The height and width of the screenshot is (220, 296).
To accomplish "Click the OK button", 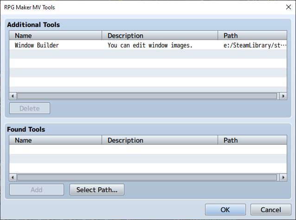I will coord(225,210).
